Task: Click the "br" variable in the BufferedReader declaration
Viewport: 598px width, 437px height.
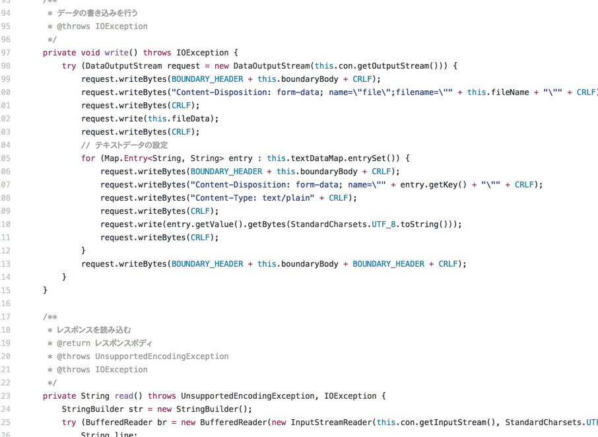Action: tap(162, 422)
